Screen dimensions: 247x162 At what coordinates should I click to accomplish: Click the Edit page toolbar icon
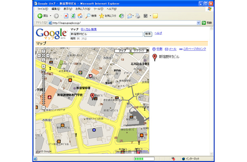(145, 16)
